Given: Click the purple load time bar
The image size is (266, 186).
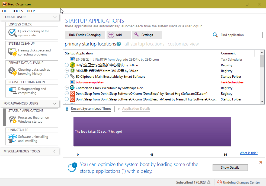Looking at the screenshot, I should pos(152,132).
